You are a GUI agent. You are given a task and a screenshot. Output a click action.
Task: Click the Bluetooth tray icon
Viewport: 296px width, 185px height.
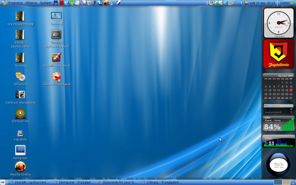pyautogui.click(x=241, y=3)
